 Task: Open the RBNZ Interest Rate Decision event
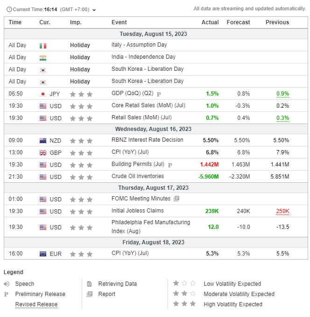(147, 140)
